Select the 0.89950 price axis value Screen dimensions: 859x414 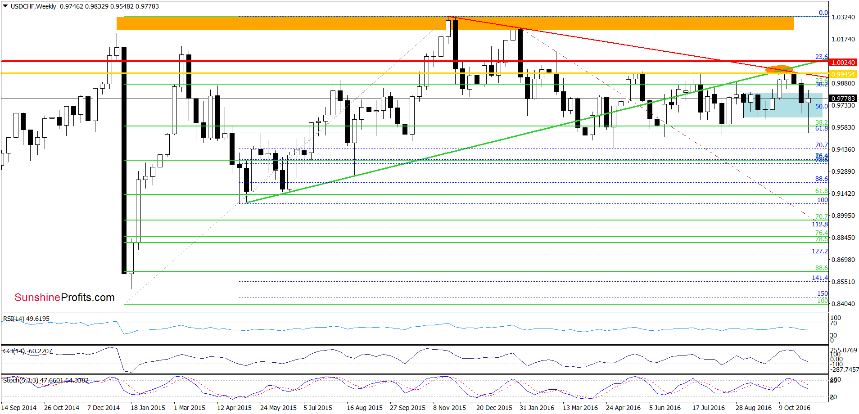pos(843,216)
